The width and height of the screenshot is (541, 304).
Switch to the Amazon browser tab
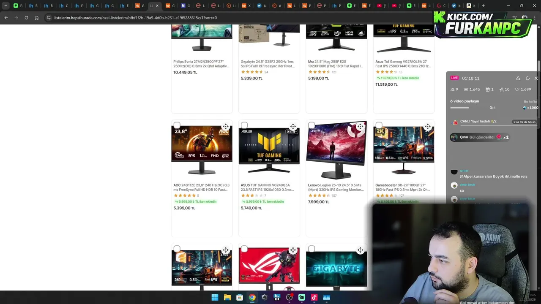pos(470,6)
